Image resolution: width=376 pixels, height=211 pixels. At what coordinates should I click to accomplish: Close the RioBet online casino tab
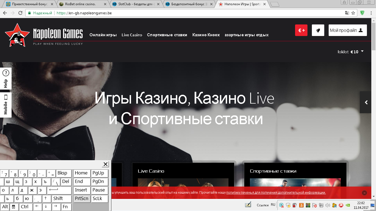click(105, 4)
